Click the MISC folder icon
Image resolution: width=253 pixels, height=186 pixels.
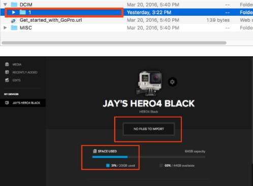14,28
